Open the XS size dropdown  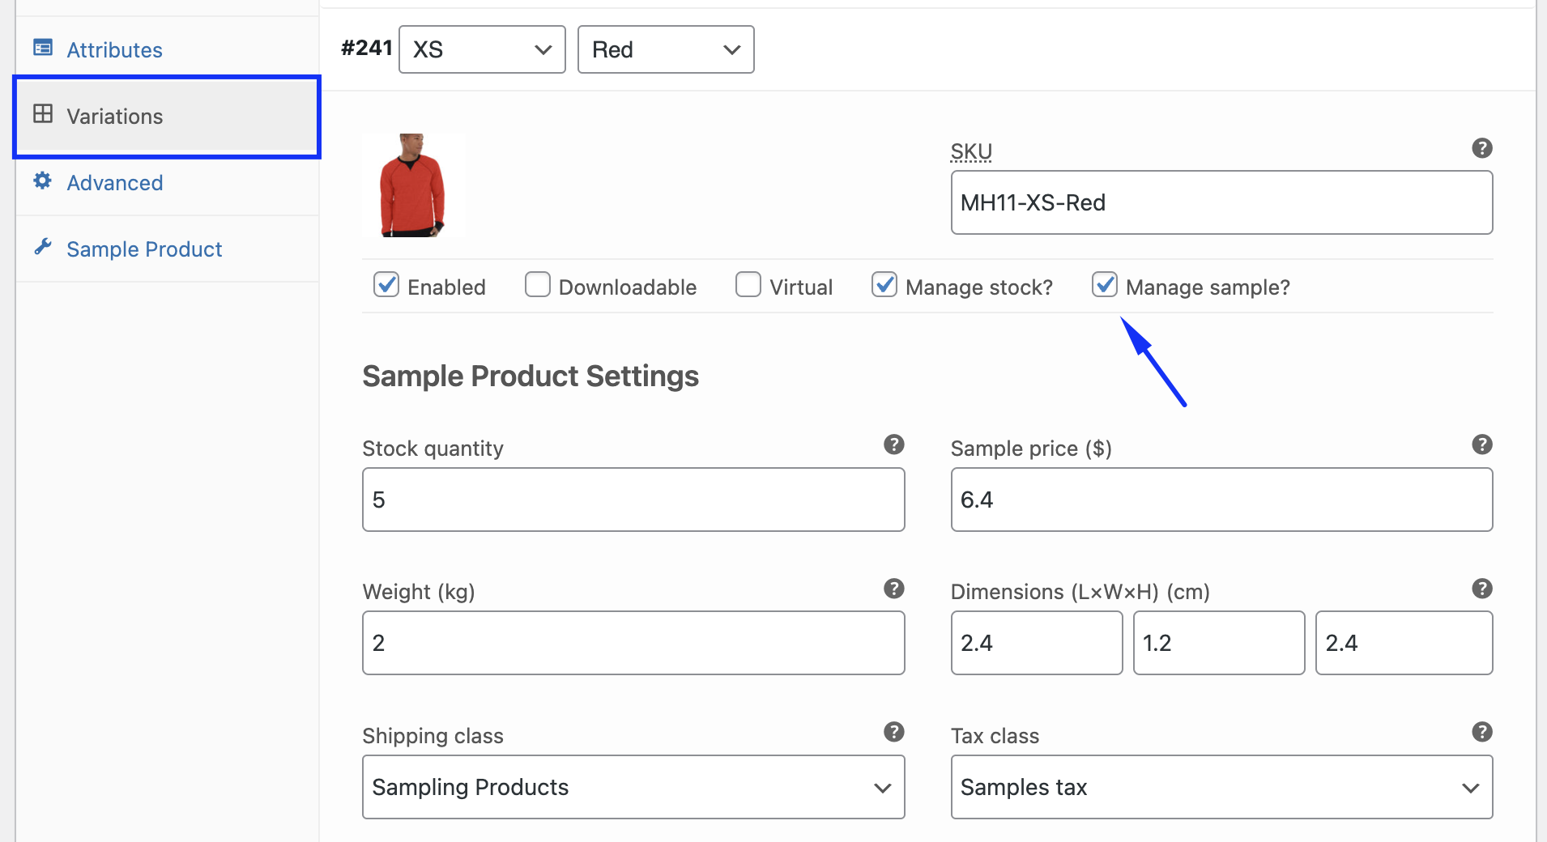click(482, 49)
